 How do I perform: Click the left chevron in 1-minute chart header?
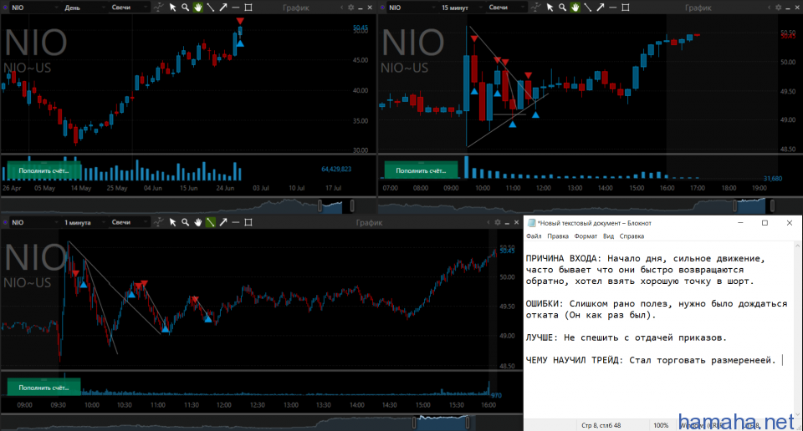pyautogui.click(x=488, y=222)
